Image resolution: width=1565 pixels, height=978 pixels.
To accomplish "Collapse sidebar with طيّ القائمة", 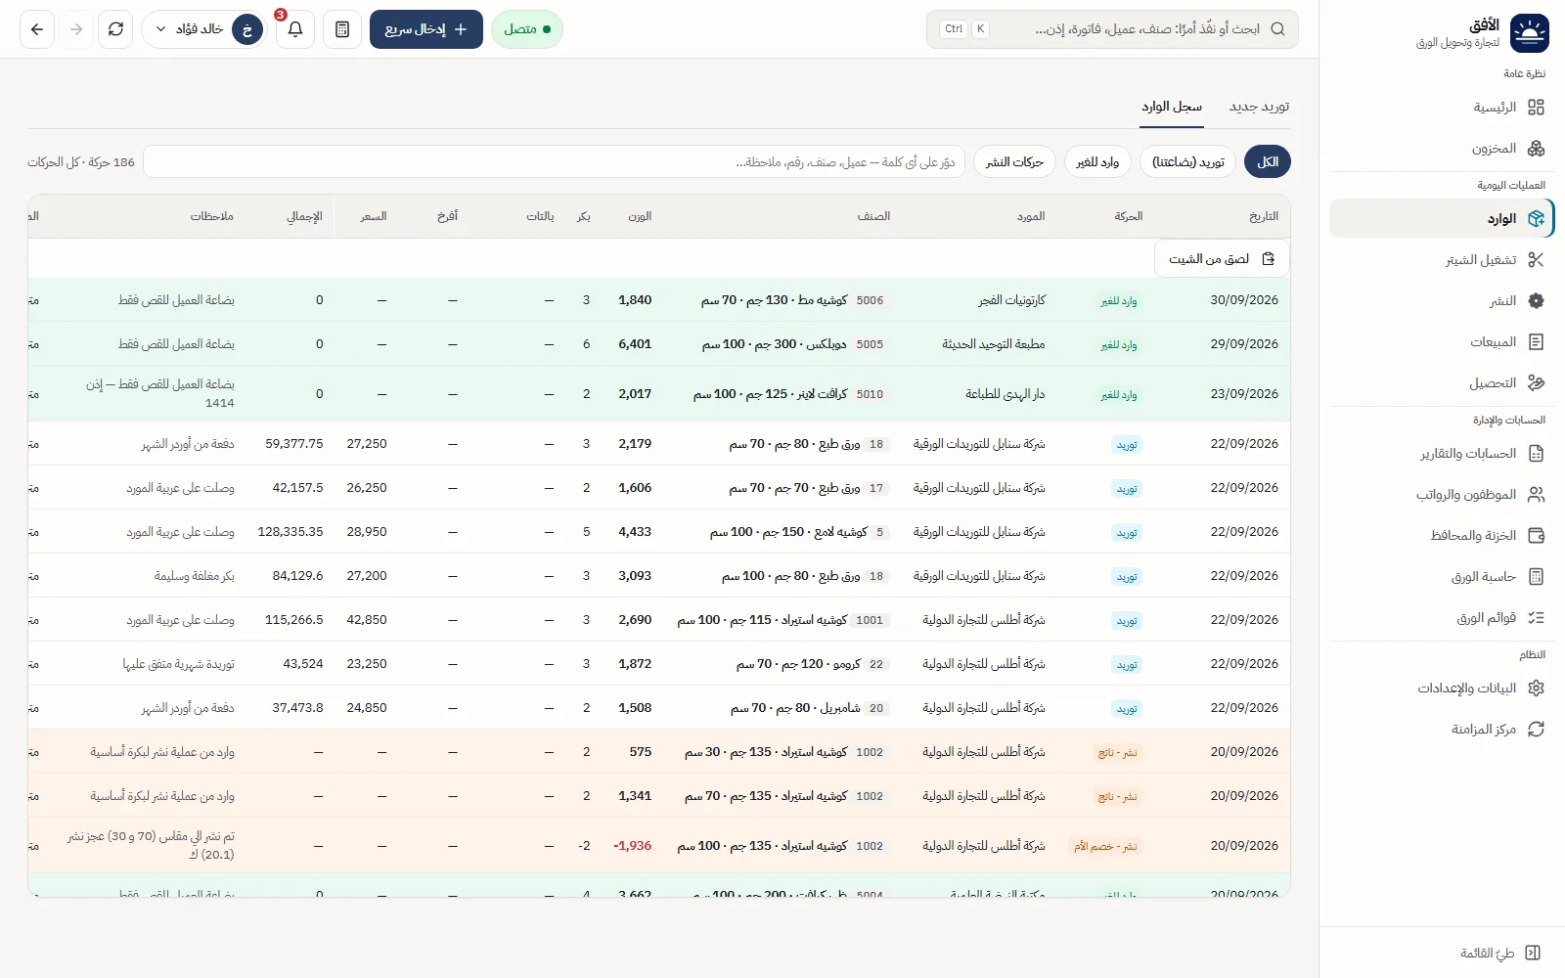I will (x=1500, y=953).
